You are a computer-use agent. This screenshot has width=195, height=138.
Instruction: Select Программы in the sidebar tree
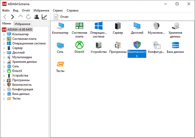click(21, 80)
